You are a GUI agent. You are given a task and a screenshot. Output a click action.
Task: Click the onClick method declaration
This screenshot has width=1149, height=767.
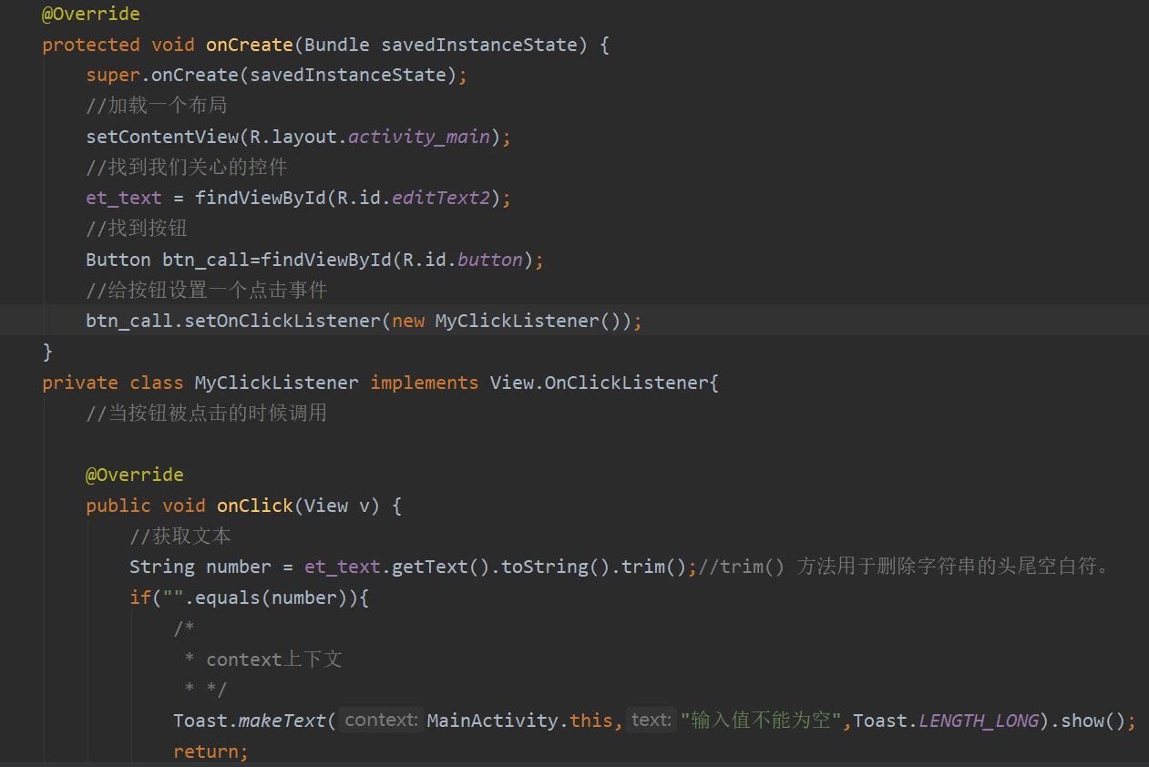pos(254,505)
